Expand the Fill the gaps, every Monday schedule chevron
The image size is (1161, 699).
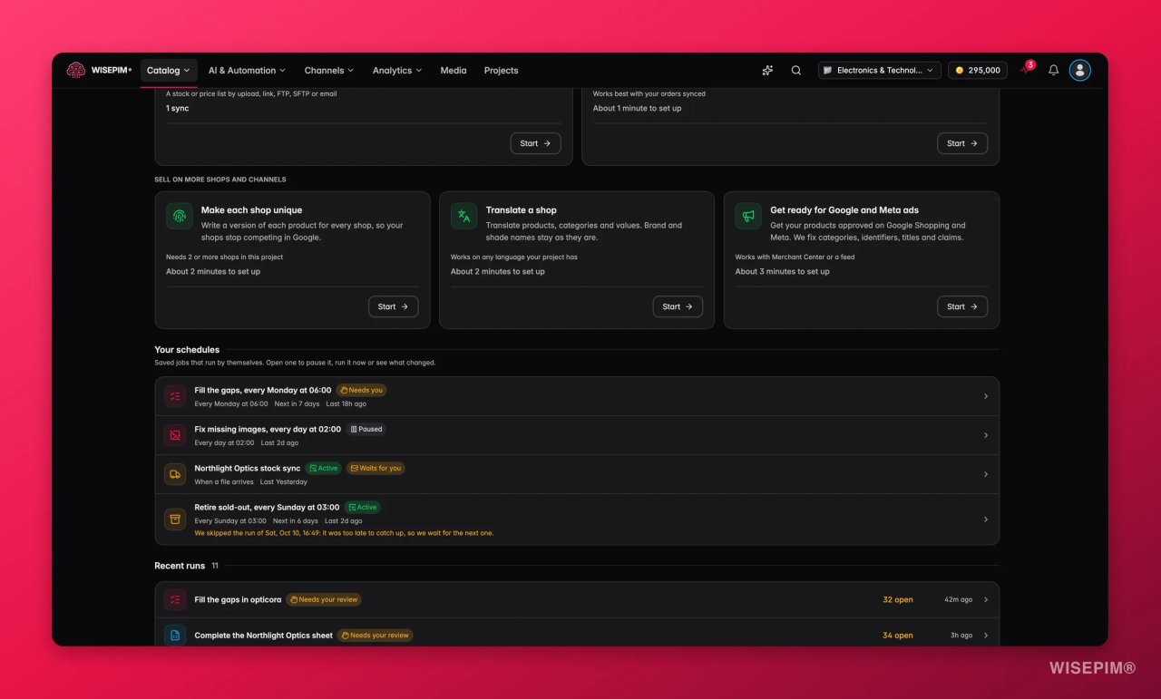[x=986, y=396]
